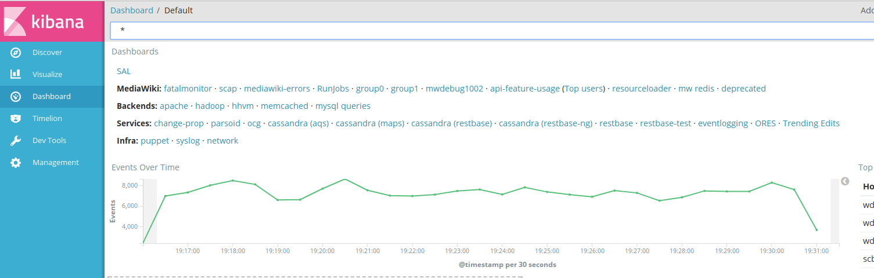Open mw redis dashboard
Viewport: 874px width, 278px height.
[696, 89]
